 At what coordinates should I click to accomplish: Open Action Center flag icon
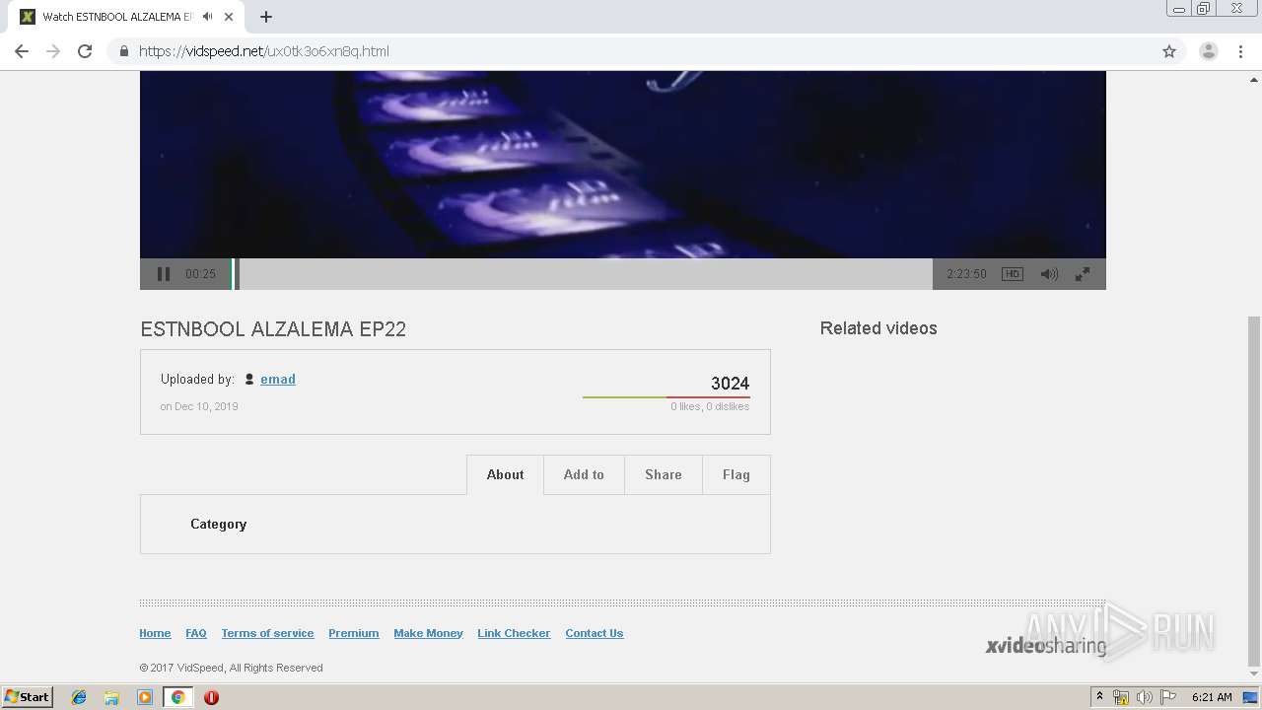point(1168,697)
